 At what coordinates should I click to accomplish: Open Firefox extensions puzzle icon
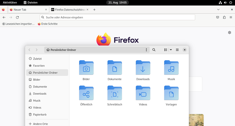224,17
